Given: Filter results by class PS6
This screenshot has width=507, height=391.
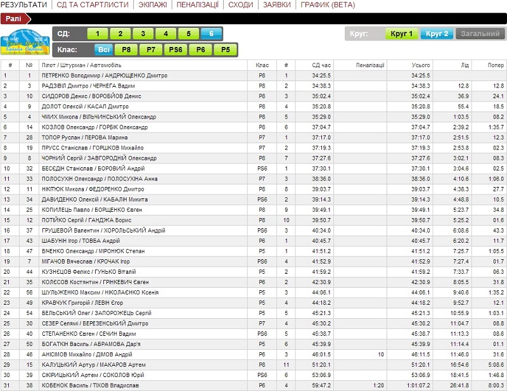Looking at the screenshot, I should pyautogui.click(x=175, y=49).
